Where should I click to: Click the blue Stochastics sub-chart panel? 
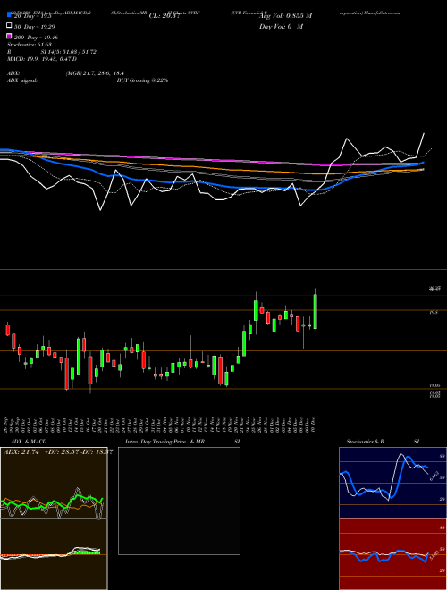(392, 483)
